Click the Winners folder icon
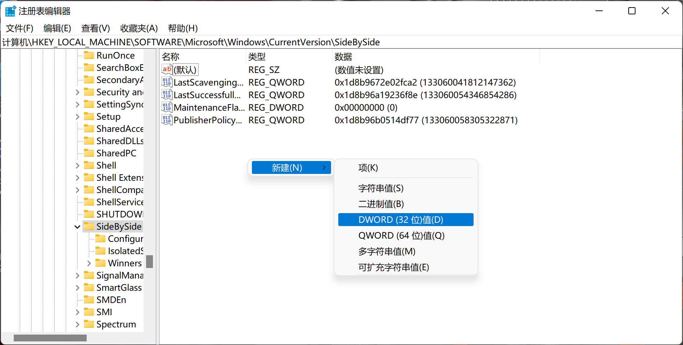Screen dimensions: 683x345 (x=100, y=263)
